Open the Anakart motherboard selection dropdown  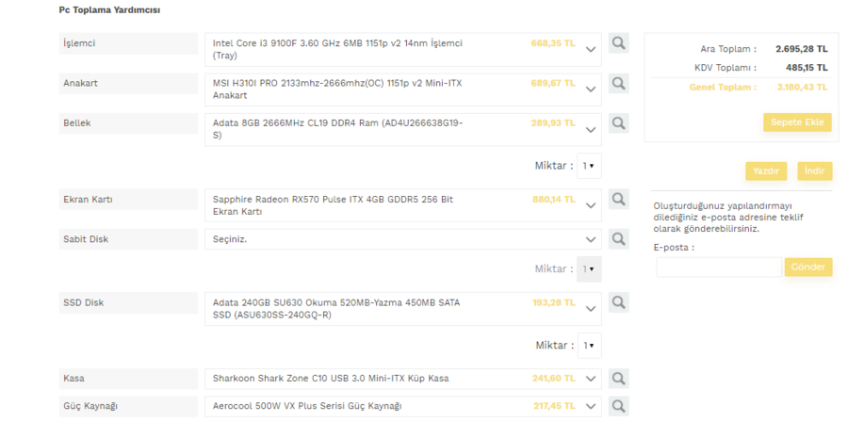[591, 89]
